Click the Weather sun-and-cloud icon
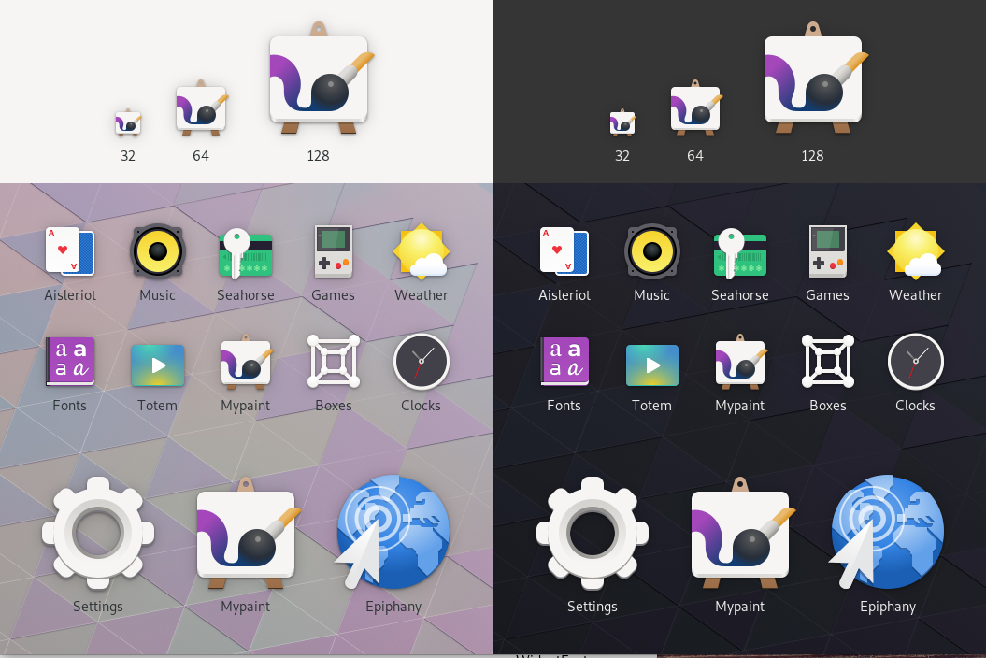Image resolution: width=986 pixels, height=658 pixels. 421,251
